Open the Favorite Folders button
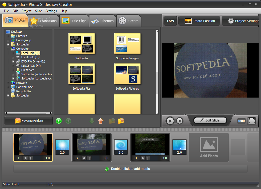261x189 pixels. point(29,121)
